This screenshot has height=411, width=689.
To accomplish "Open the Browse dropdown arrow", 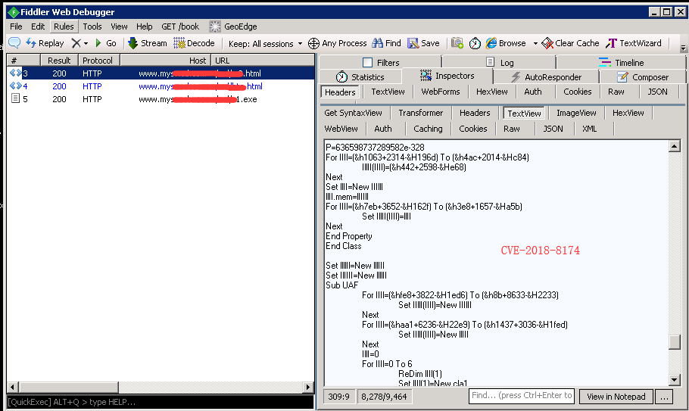I will pyautogui.click(x=535, y=43).
